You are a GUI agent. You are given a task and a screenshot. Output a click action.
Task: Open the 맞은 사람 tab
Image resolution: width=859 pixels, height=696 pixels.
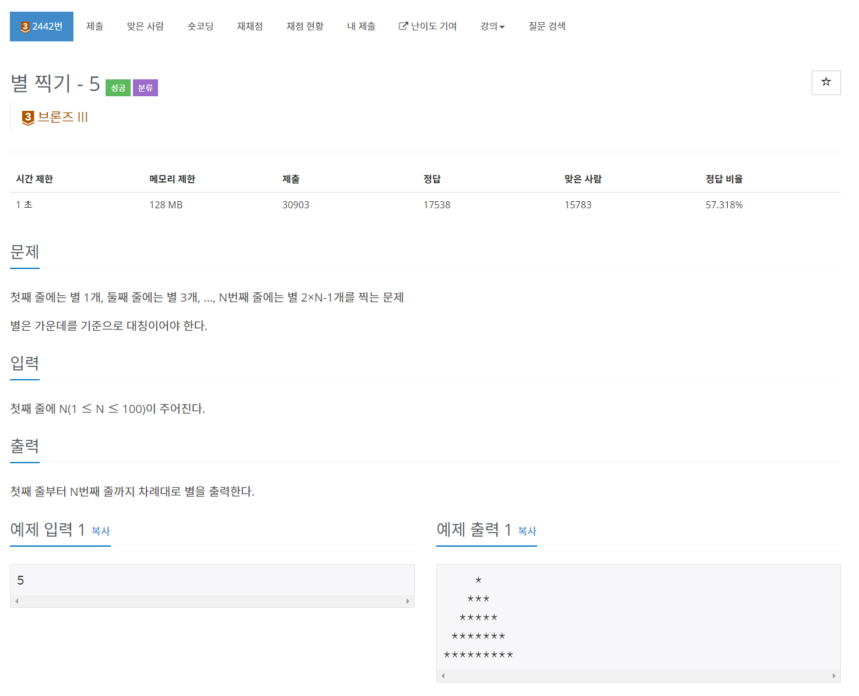coord(145,26)
